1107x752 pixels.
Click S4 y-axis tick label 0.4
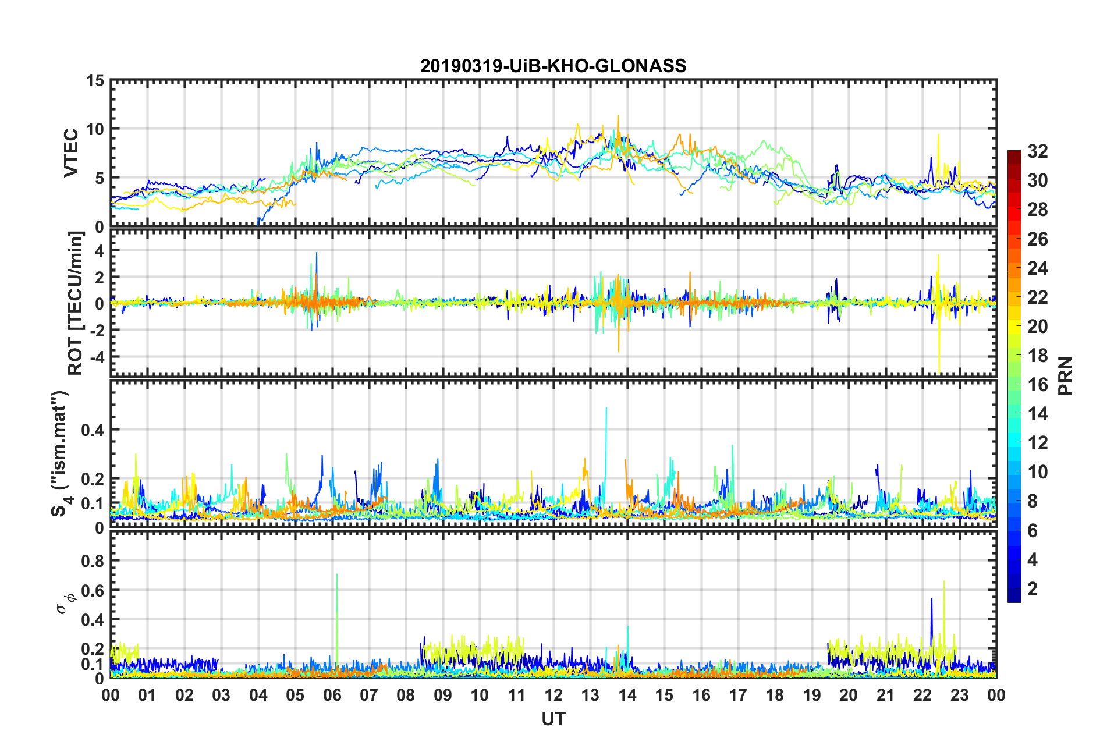[93, 430]
